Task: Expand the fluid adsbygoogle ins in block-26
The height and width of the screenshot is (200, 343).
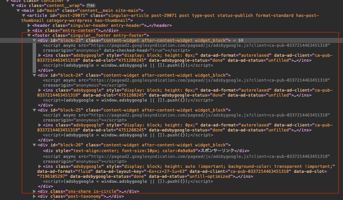Action: (x=40, y=166)
